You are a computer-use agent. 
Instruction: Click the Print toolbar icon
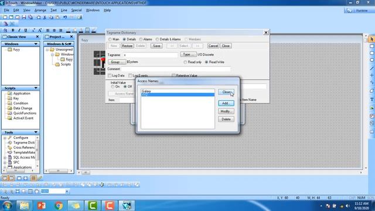click(80, 17)
